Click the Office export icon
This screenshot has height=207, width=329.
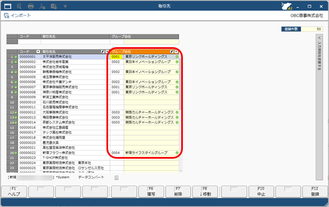click(x=53, y=6)
